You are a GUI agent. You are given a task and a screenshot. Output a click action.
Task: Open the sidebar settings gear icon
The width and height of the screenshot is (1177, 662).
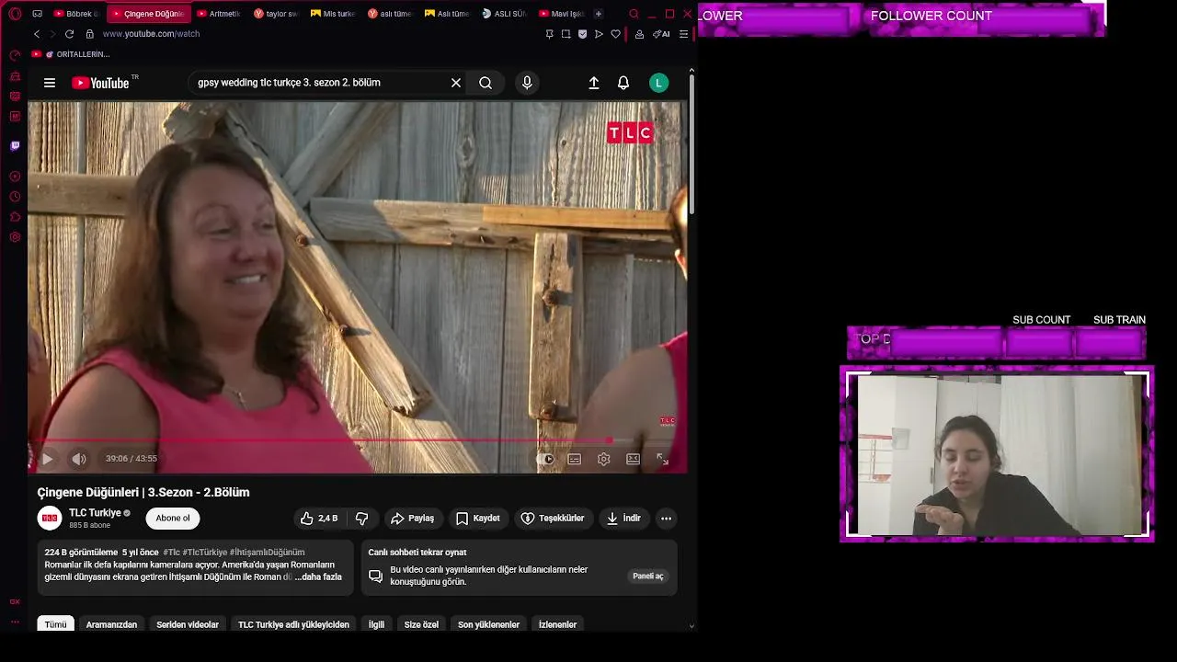[15, 237]
